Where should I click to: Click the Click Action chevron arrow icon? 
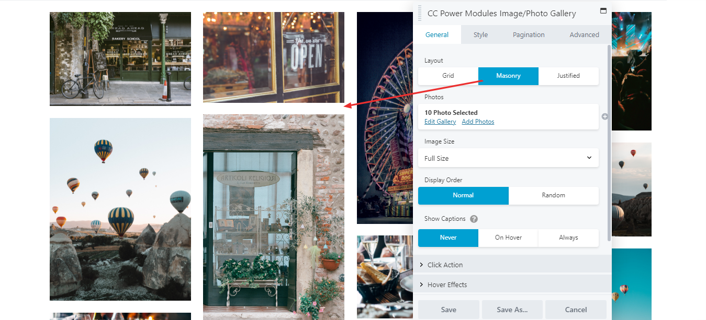421,265
